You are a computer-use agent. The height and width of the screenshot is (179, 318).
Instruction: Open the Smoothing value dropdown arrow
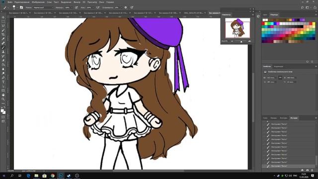tap(121, 7)
